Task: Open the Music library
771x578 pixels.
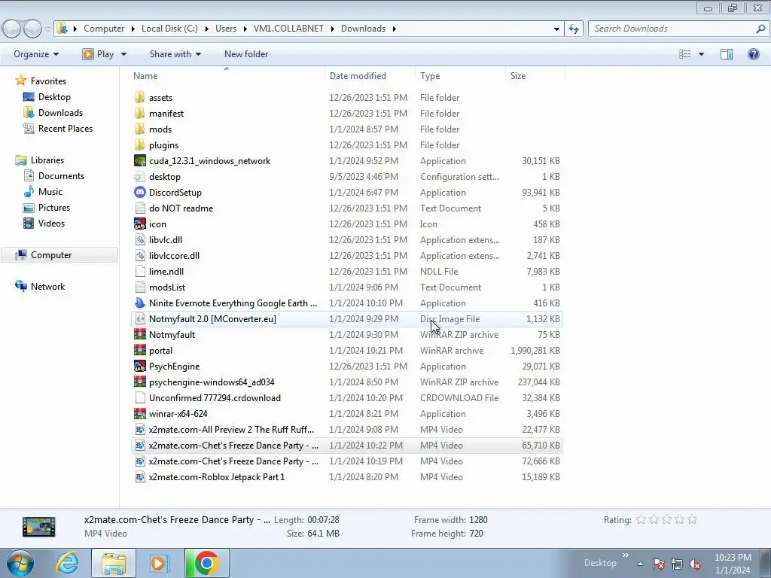Action: (50, 192)
